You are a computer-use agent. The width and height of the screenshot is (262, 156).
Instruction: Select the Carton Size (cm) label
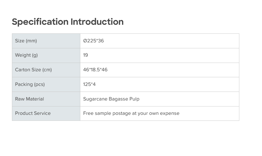33,70
